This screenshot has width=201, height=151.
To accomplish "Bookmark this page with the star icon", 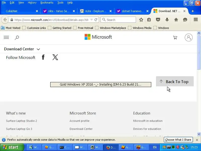I will point(141,20).
